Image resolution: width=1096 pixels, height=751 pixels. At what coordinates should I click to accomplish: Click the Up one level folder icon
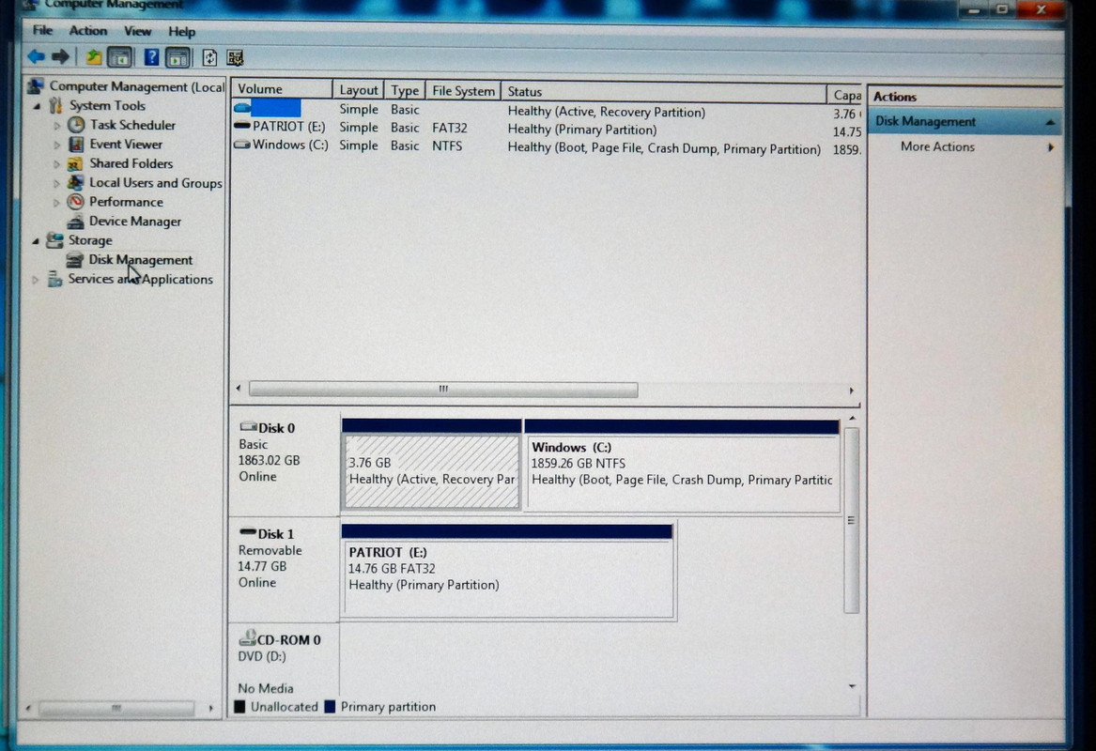click(x=93, y=57)
